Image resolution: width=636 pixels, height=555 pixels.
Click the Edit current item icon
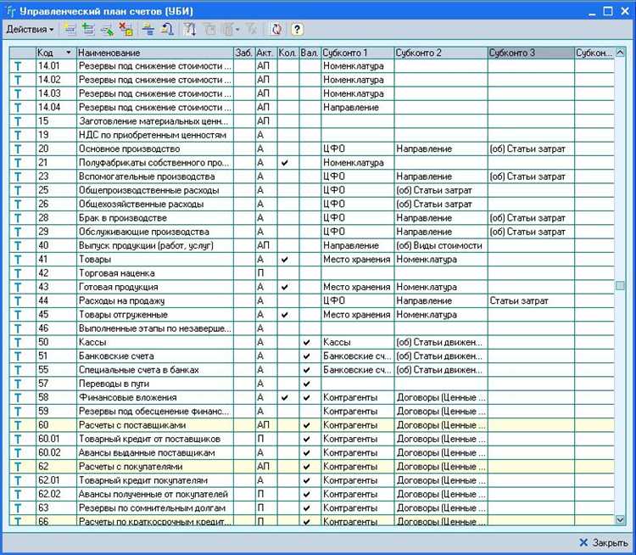click(x=106, y=29)
